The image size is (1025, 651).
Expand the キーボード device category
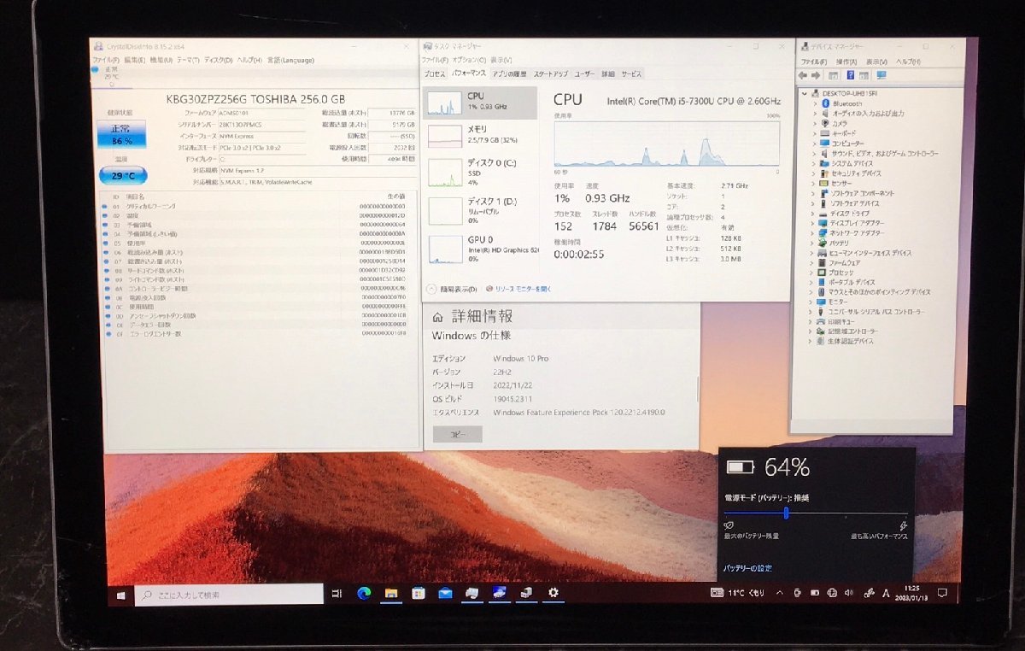[816, 133]
